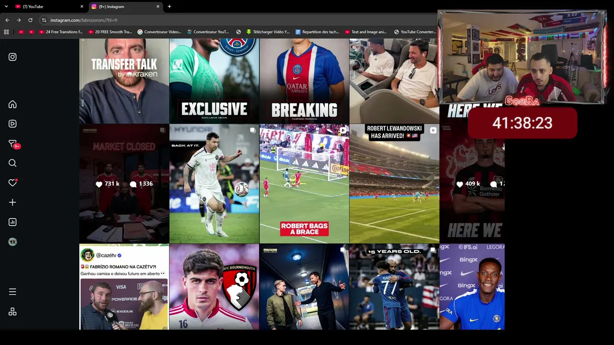Viewport: 614px width, 345px height.
Task: Open the 20 FREE Smooth Tra... bookmark
Action: [x=110, y=32]
